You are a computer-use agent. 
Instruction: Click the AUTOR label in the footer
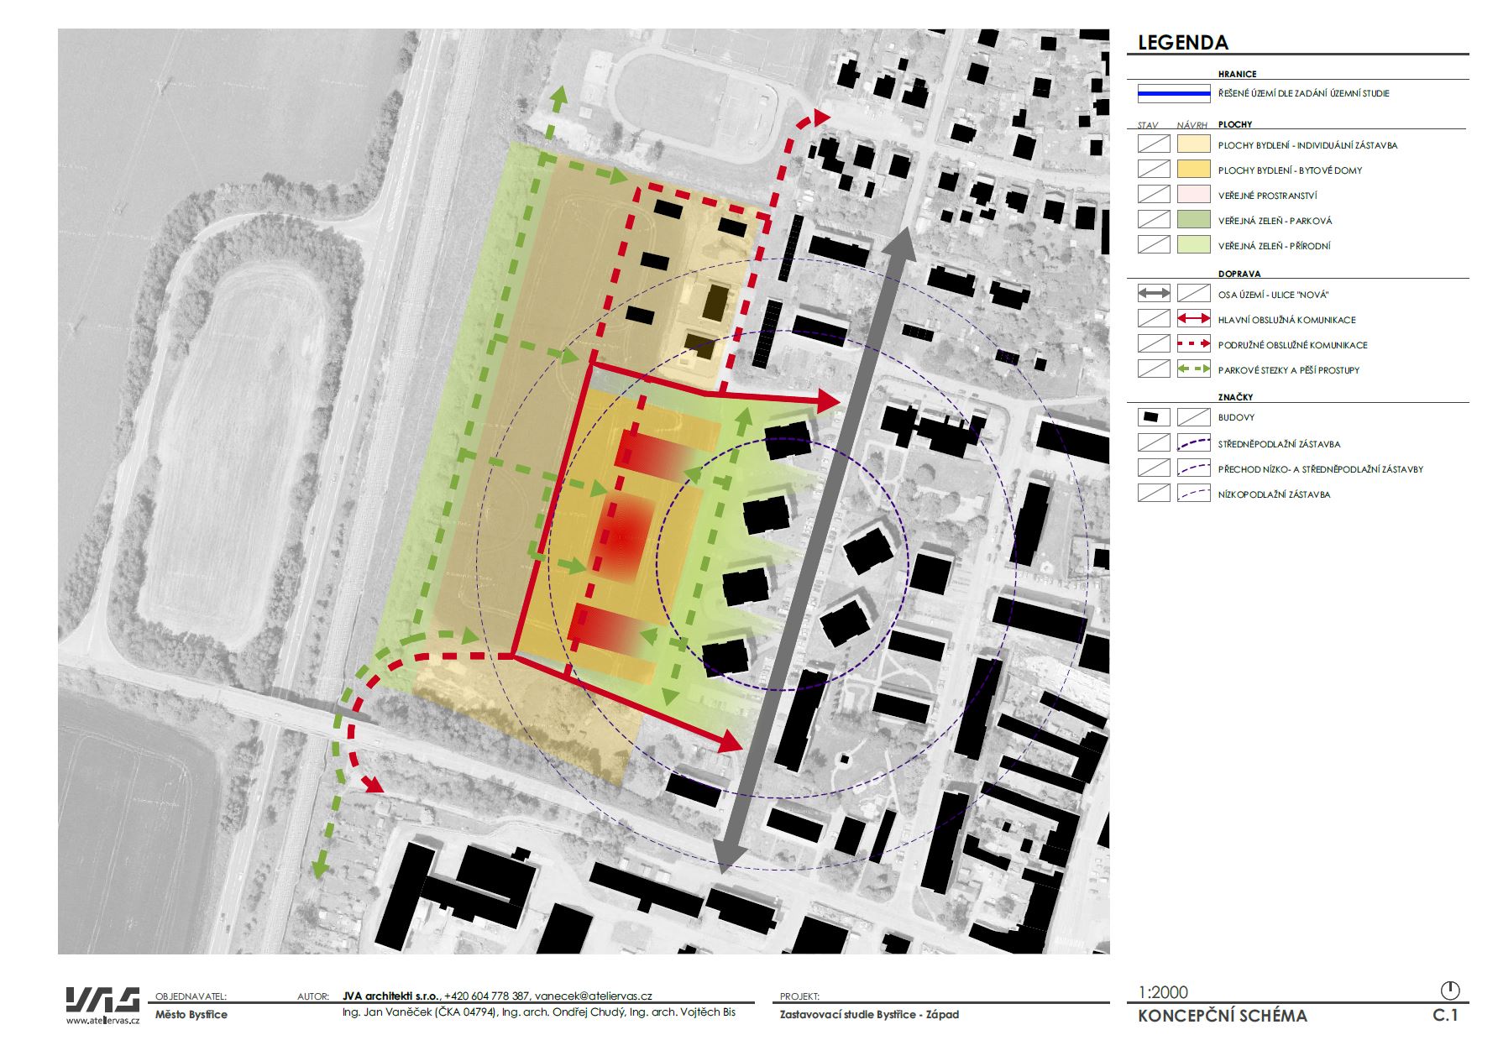313,996
